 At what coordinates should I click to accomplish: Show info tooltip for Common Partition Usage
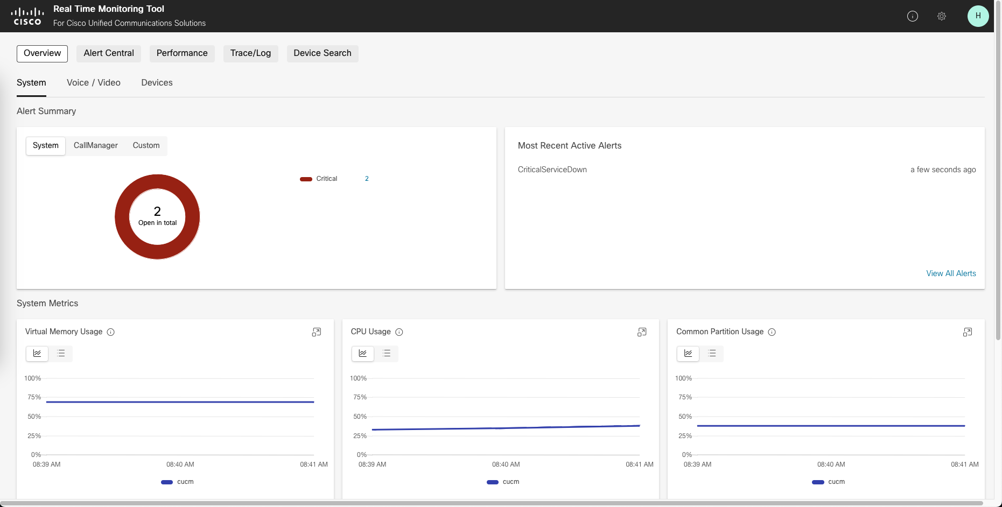tap(772, 332)
